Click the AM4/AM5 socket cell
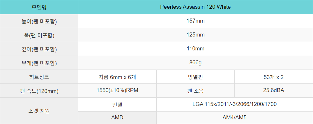The width and height of the screenshot is (313, 124). pyautogui.click(x=235, y=118)
